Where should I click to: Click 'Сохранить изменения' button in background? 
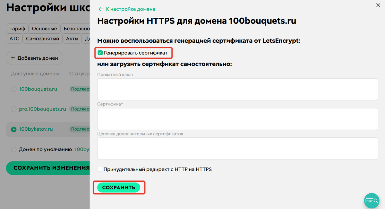(x=48, y=168)
